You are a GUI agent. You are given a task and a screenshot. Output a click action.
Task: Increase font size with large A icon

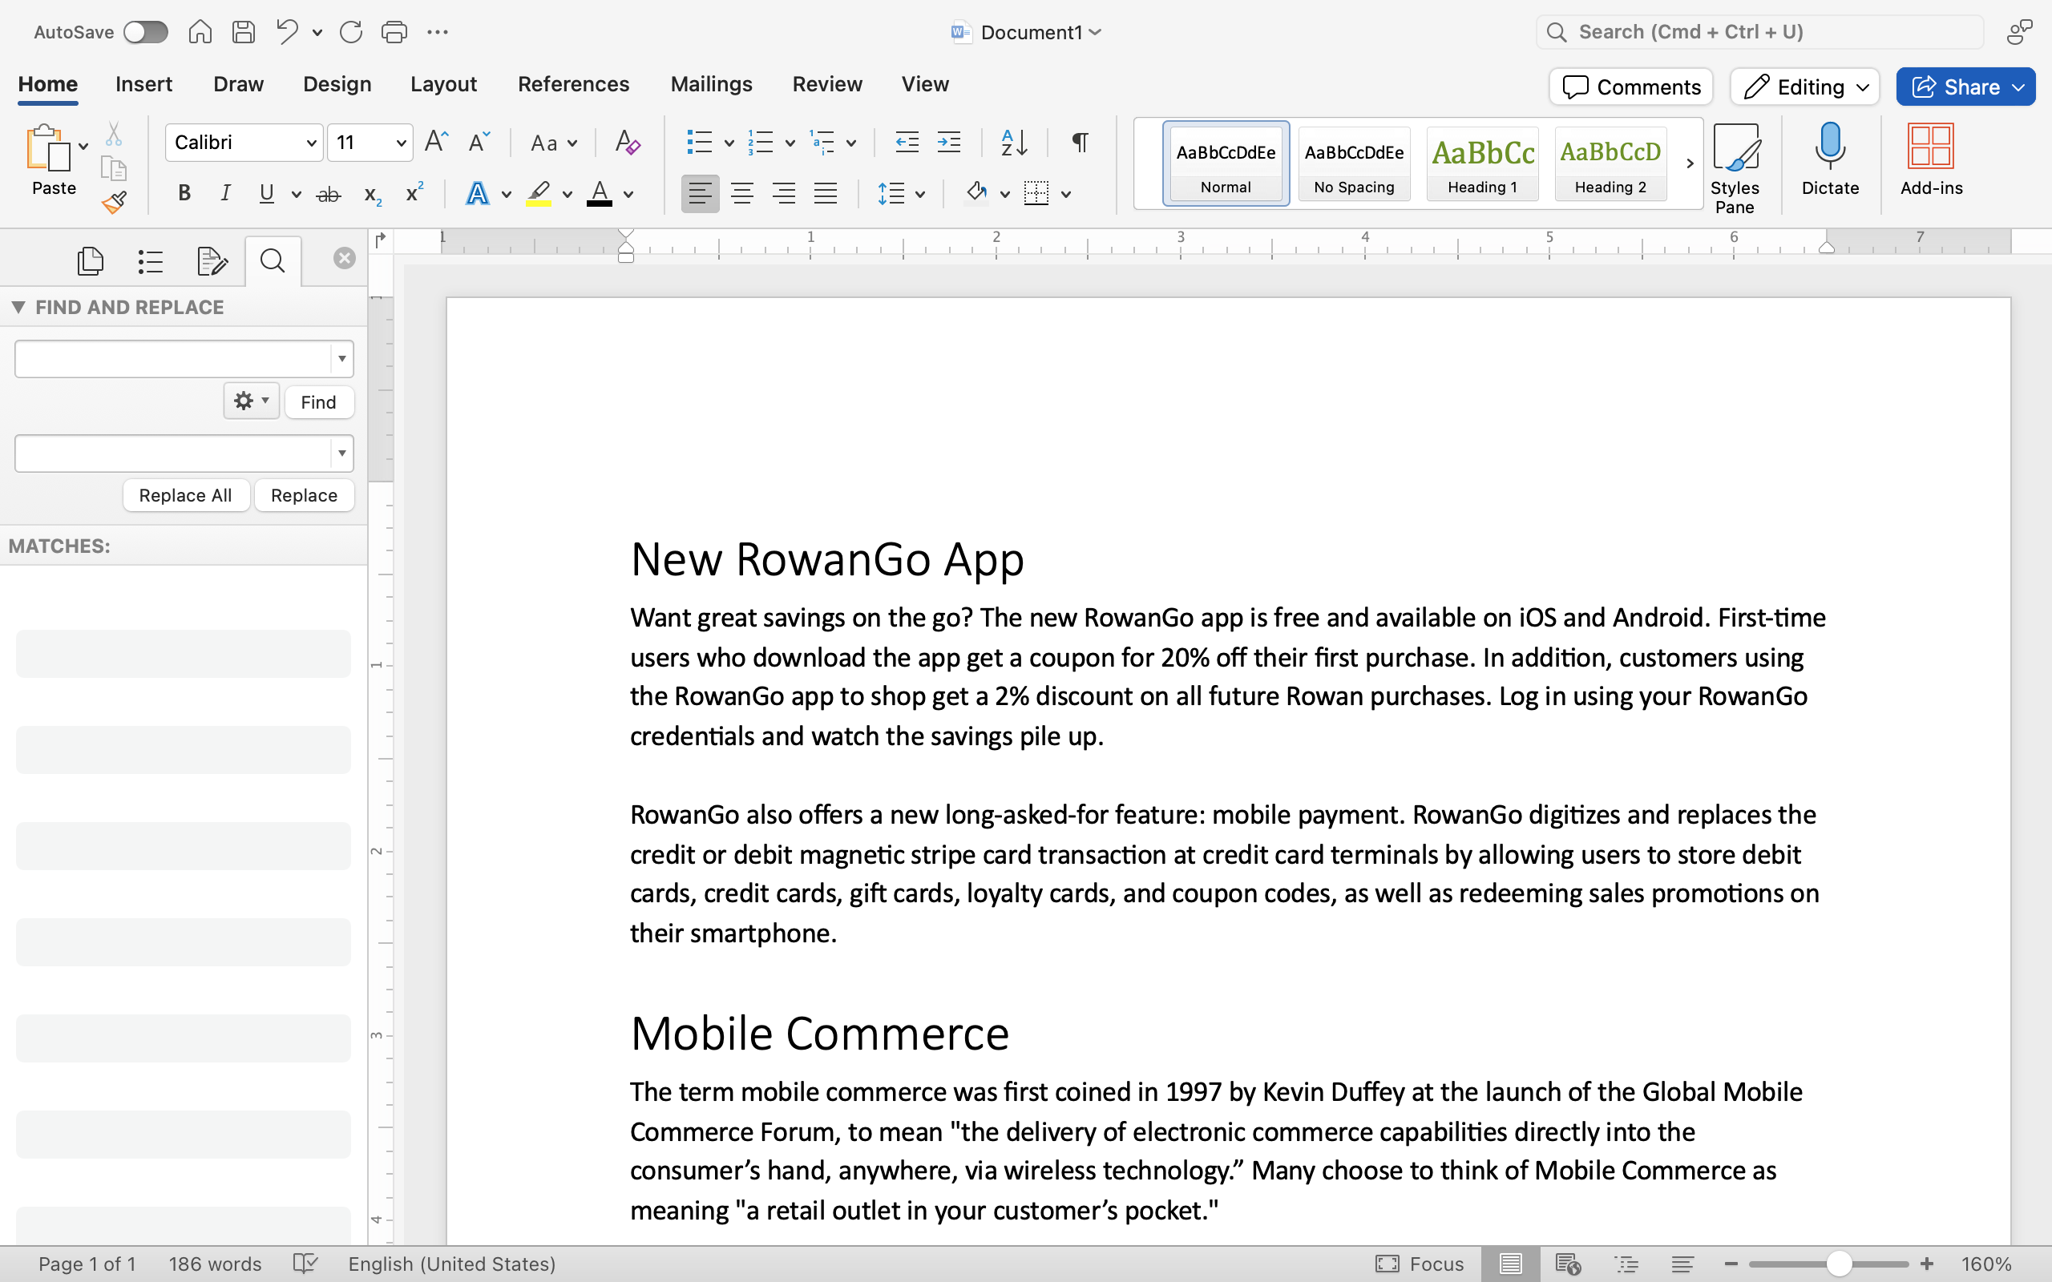click(x=436, y=142)
